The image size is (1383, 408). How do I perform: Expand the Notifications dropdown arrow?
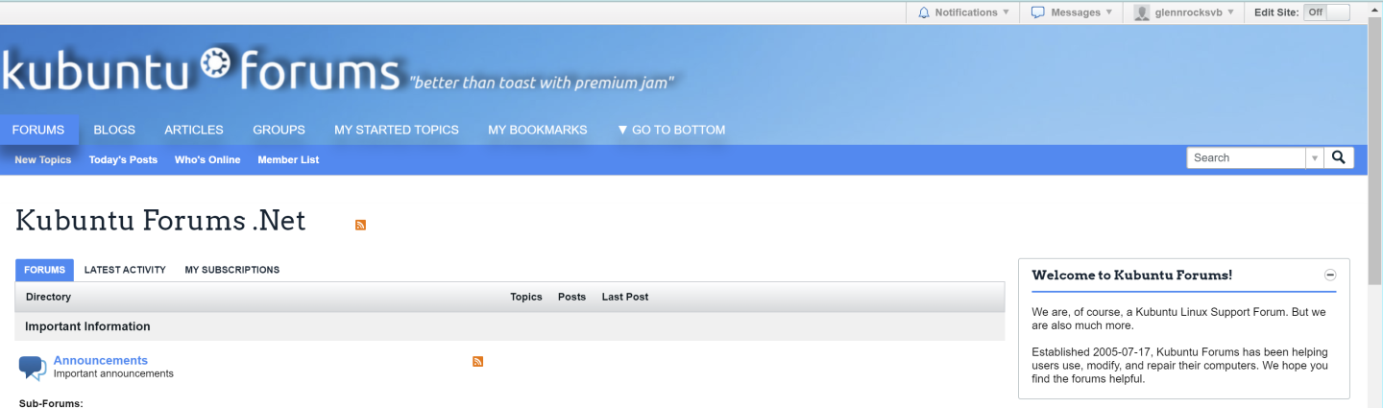(1006, 12)
